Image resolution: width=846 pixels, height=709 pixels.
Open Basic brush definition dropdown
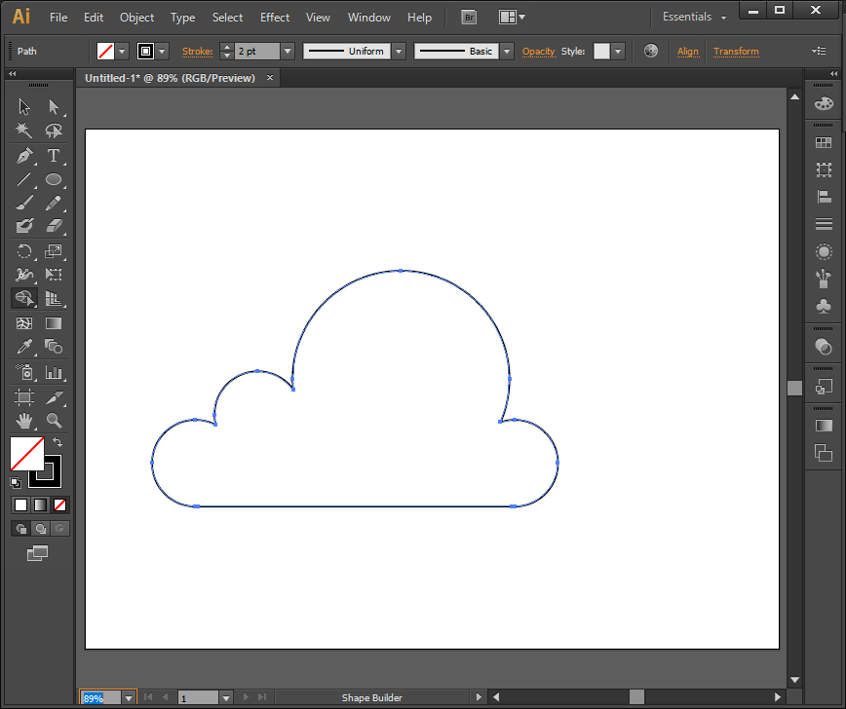coord(507,52)
